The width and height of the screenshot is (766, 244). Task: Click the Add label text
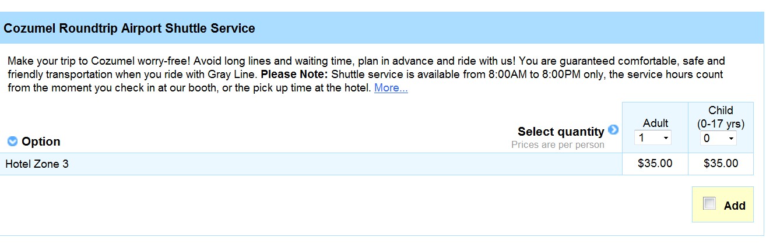click(x=735, y=206)
